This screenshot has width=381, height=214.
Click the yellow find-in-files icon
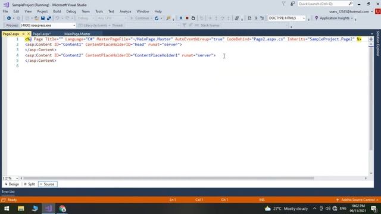point(168,18)
